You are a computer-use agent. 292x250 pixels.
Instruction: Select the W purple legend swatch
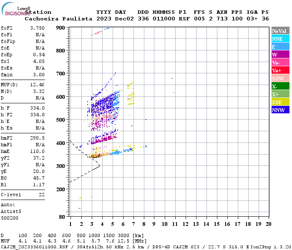click(280, 55)
